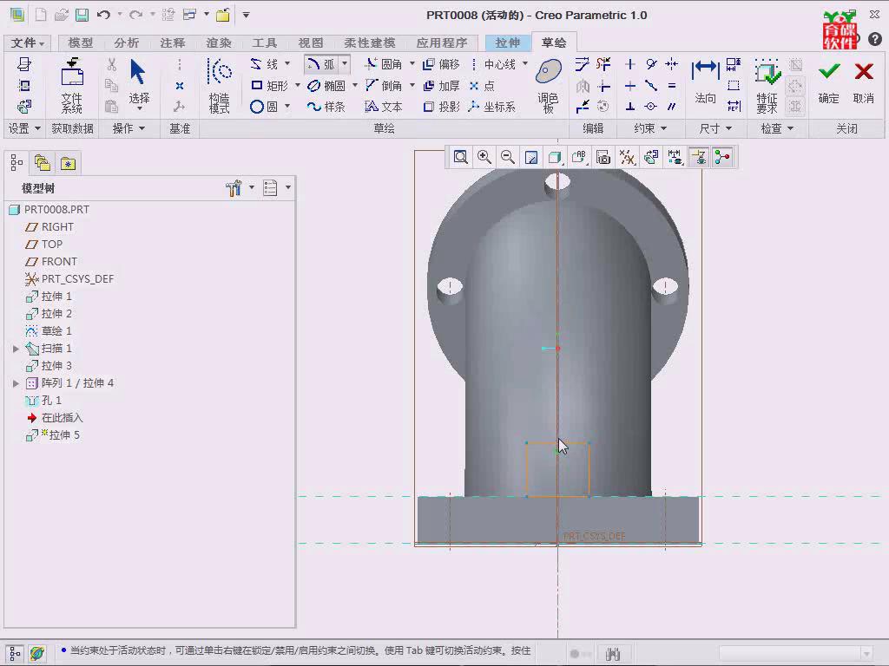The width and height of the screenshot is (889, 666).
Task: Activate the Select arrow tool
Action: 138,82
